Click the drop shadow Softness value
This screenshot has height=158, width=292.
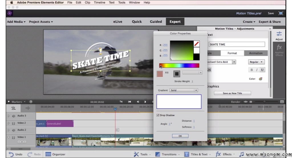[x=194, y=127]
